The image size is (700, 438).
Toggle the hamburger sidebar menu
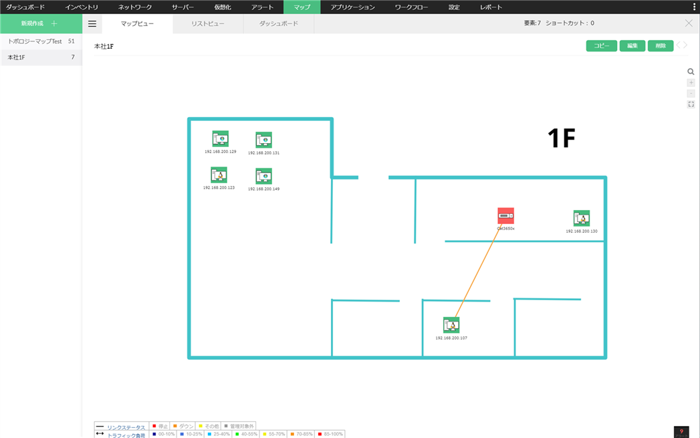tap(92, 23)
